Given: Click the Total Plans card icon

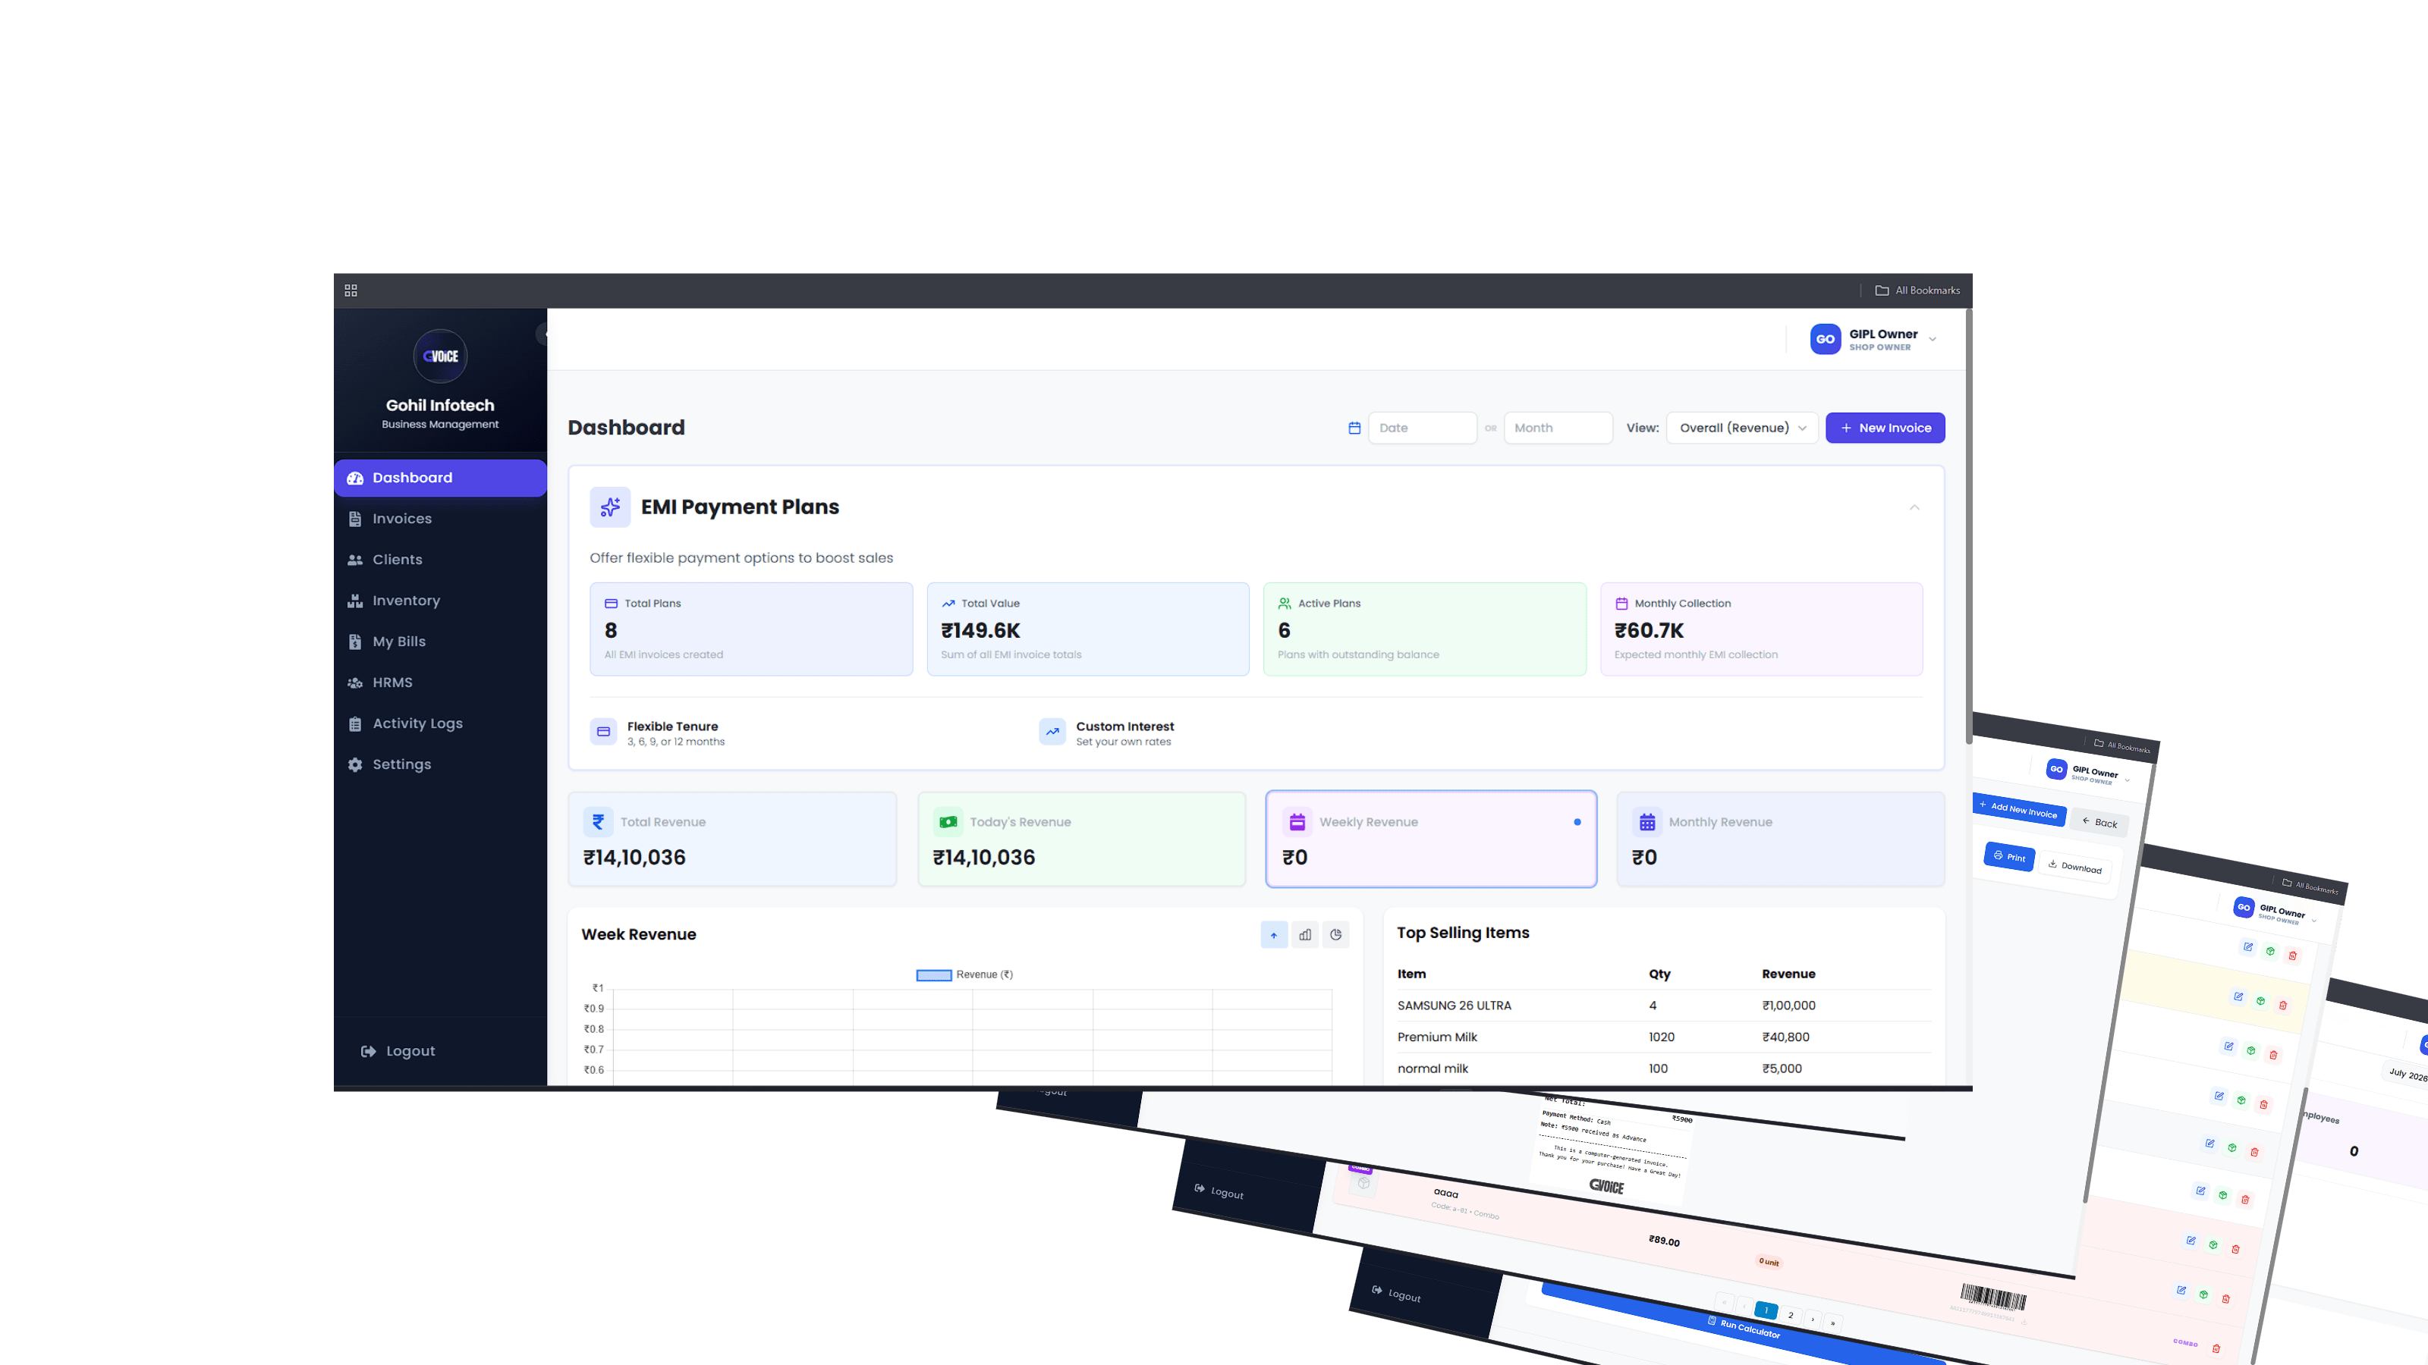Looking at the screenshot, I should point(611,603).
